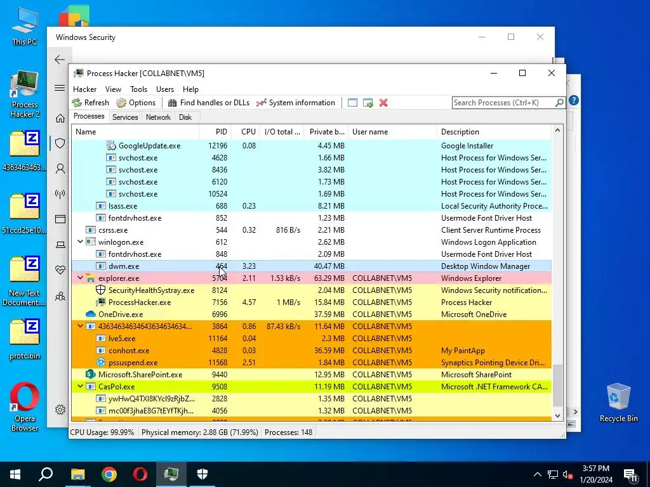
Task: Collapse the CasPol.exe tree node
Action: tap(80, 386)
